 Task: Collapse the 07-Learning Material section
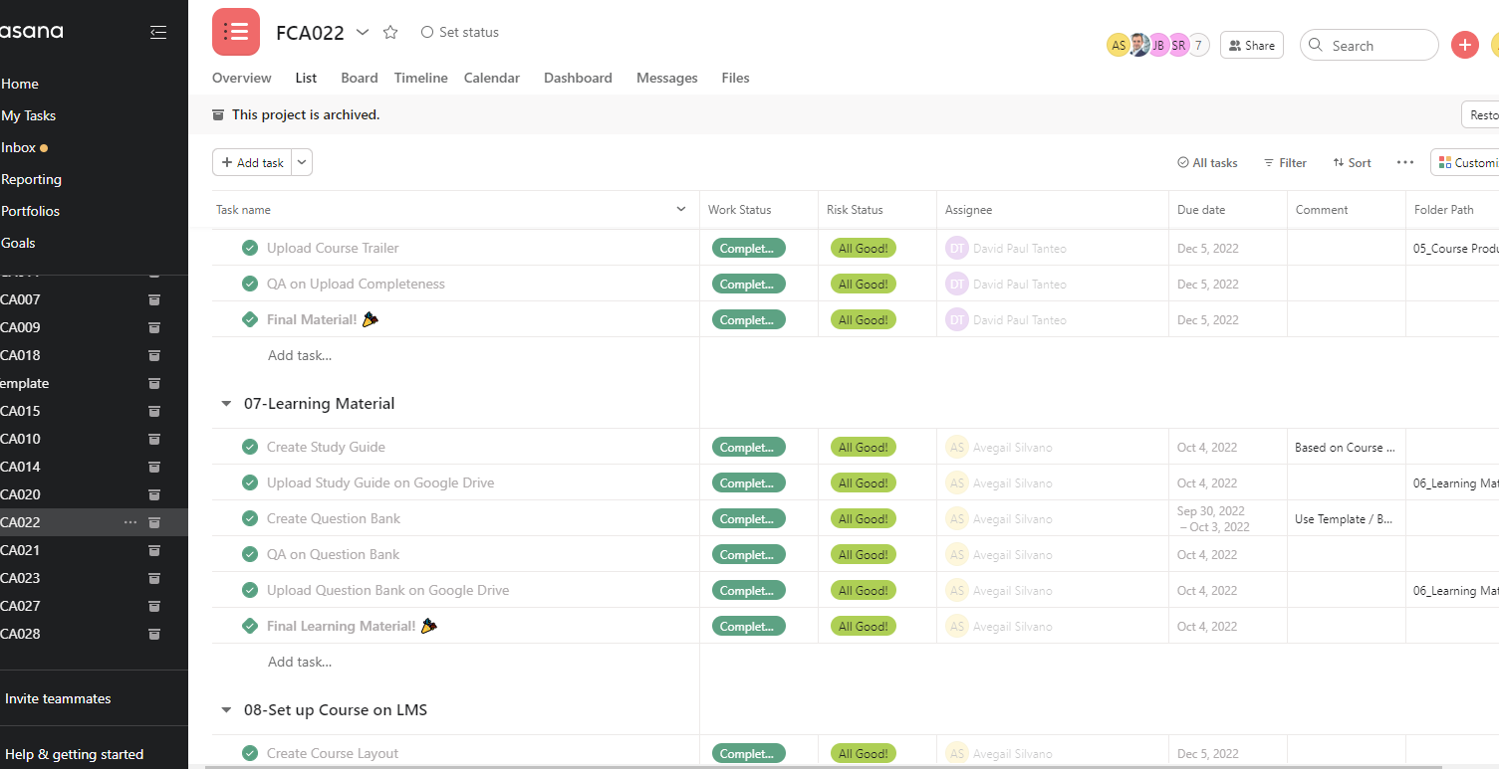pos(226,404)
